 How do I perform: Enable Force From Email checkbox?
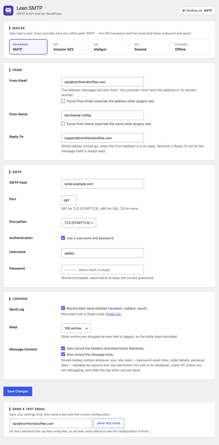63,101
